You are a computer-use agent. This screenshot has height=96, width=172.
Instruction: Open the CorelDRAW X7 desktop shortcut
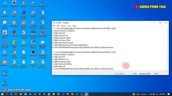click(x=33, y=64)
